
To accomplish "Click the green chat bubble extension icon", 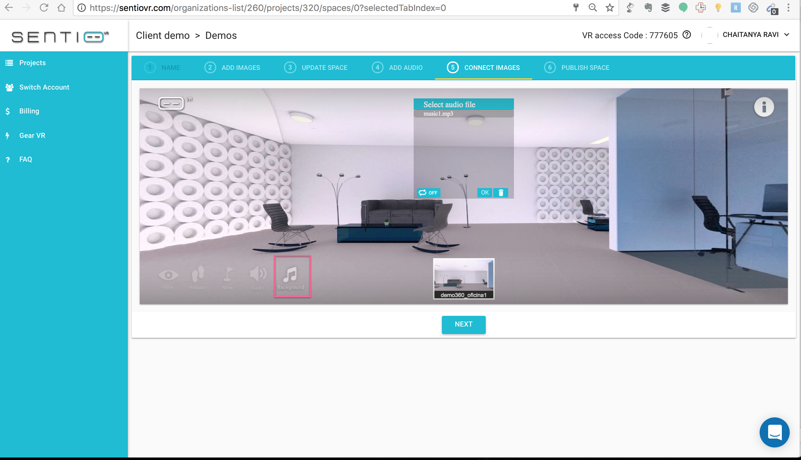I will pos(683,8).
